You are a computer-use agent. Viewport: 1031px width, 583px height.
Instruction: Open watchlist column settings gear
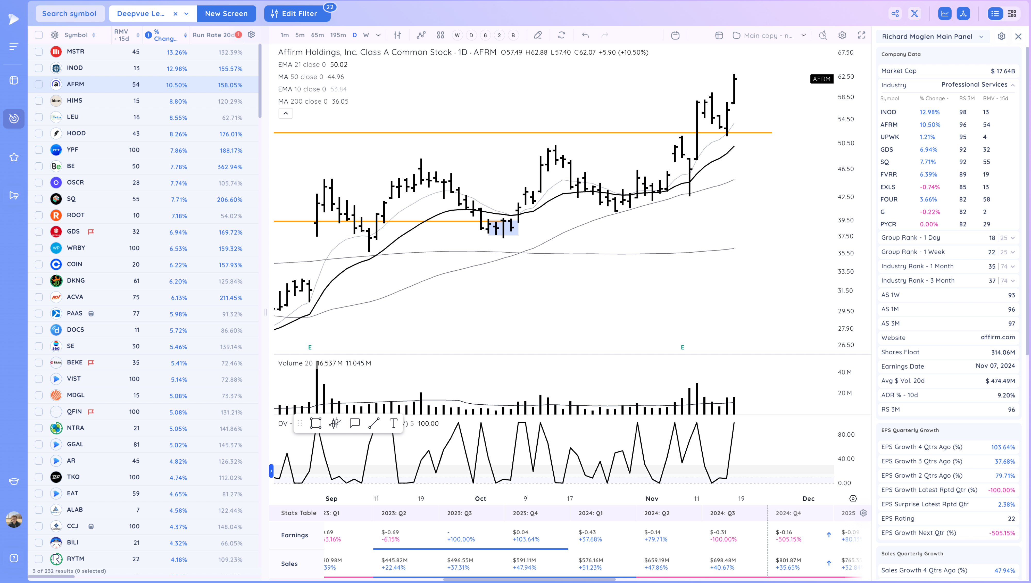252,35
